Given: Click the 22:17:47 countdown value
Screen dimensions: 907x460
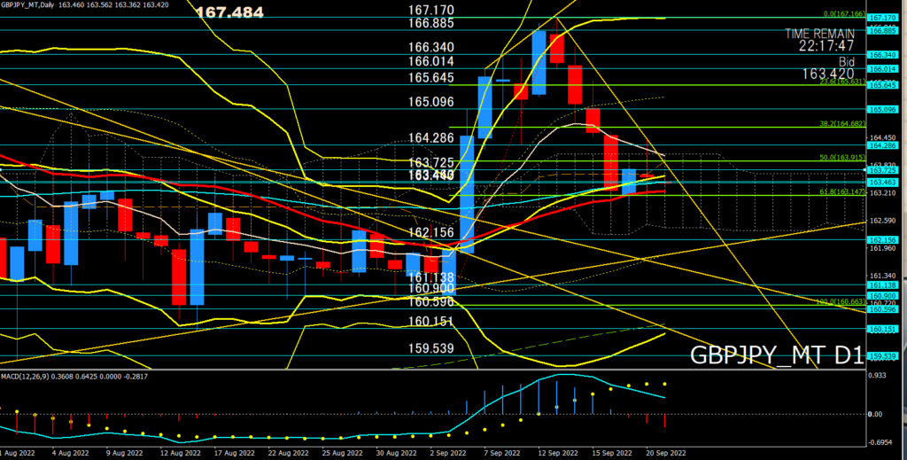Looking at the screenshot, I should click(826, 46).
